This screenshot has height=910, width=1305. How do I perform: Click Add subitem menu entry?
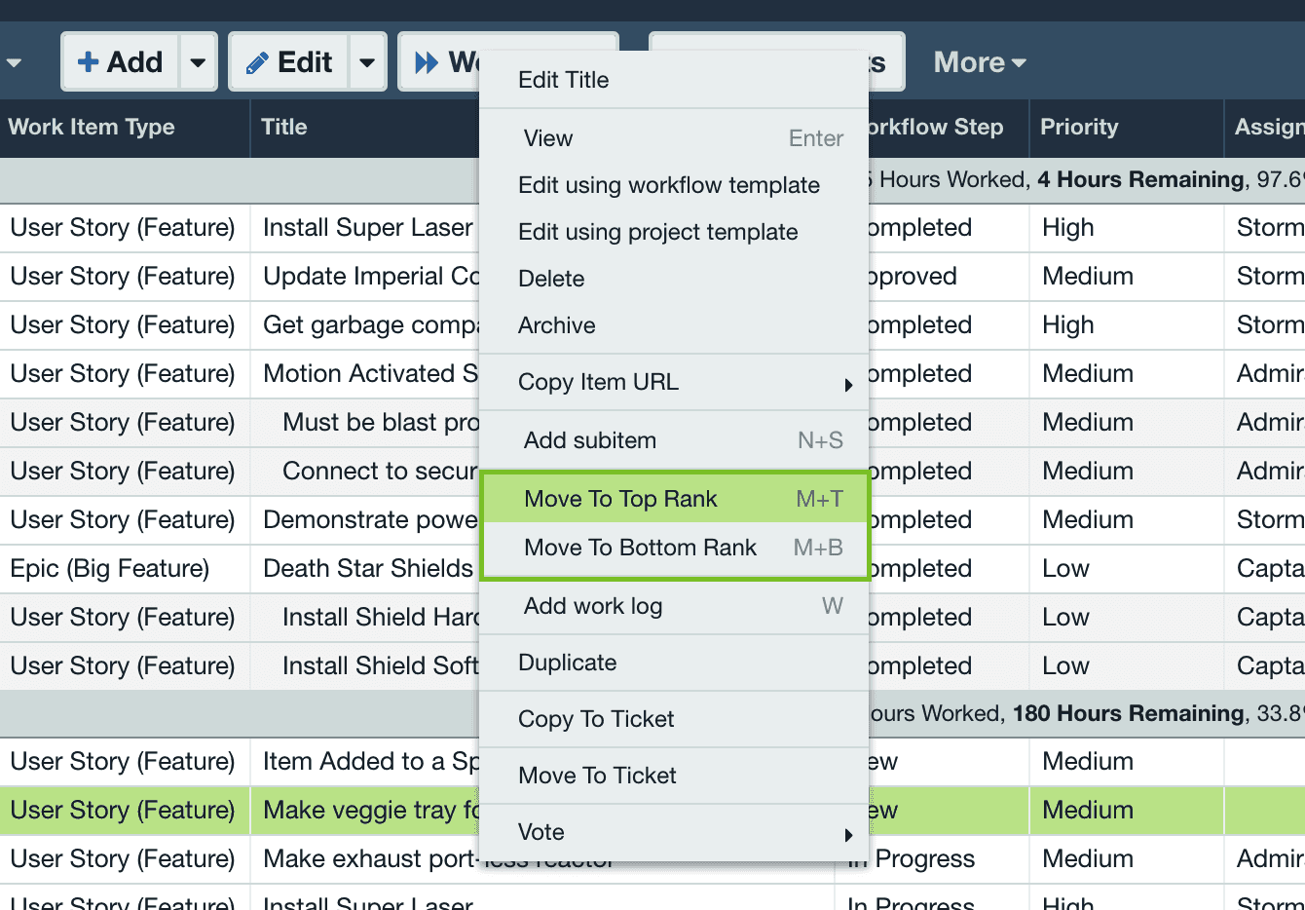[x=590, y=440]
